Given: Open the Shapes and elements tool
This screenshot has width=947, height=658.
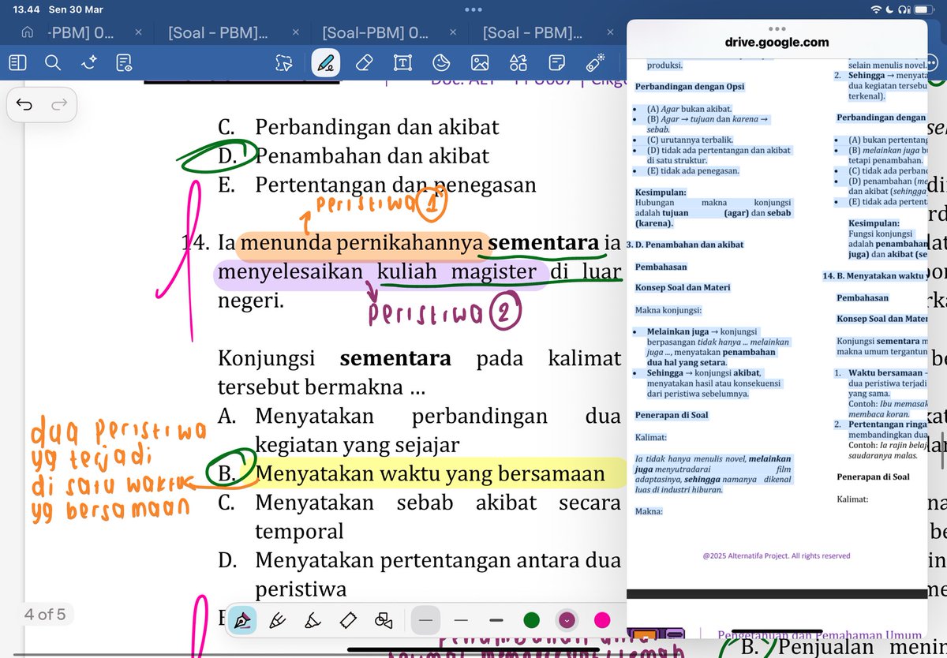Looking at the screenshot, I should pyautogui.click(x=518, y=63).
